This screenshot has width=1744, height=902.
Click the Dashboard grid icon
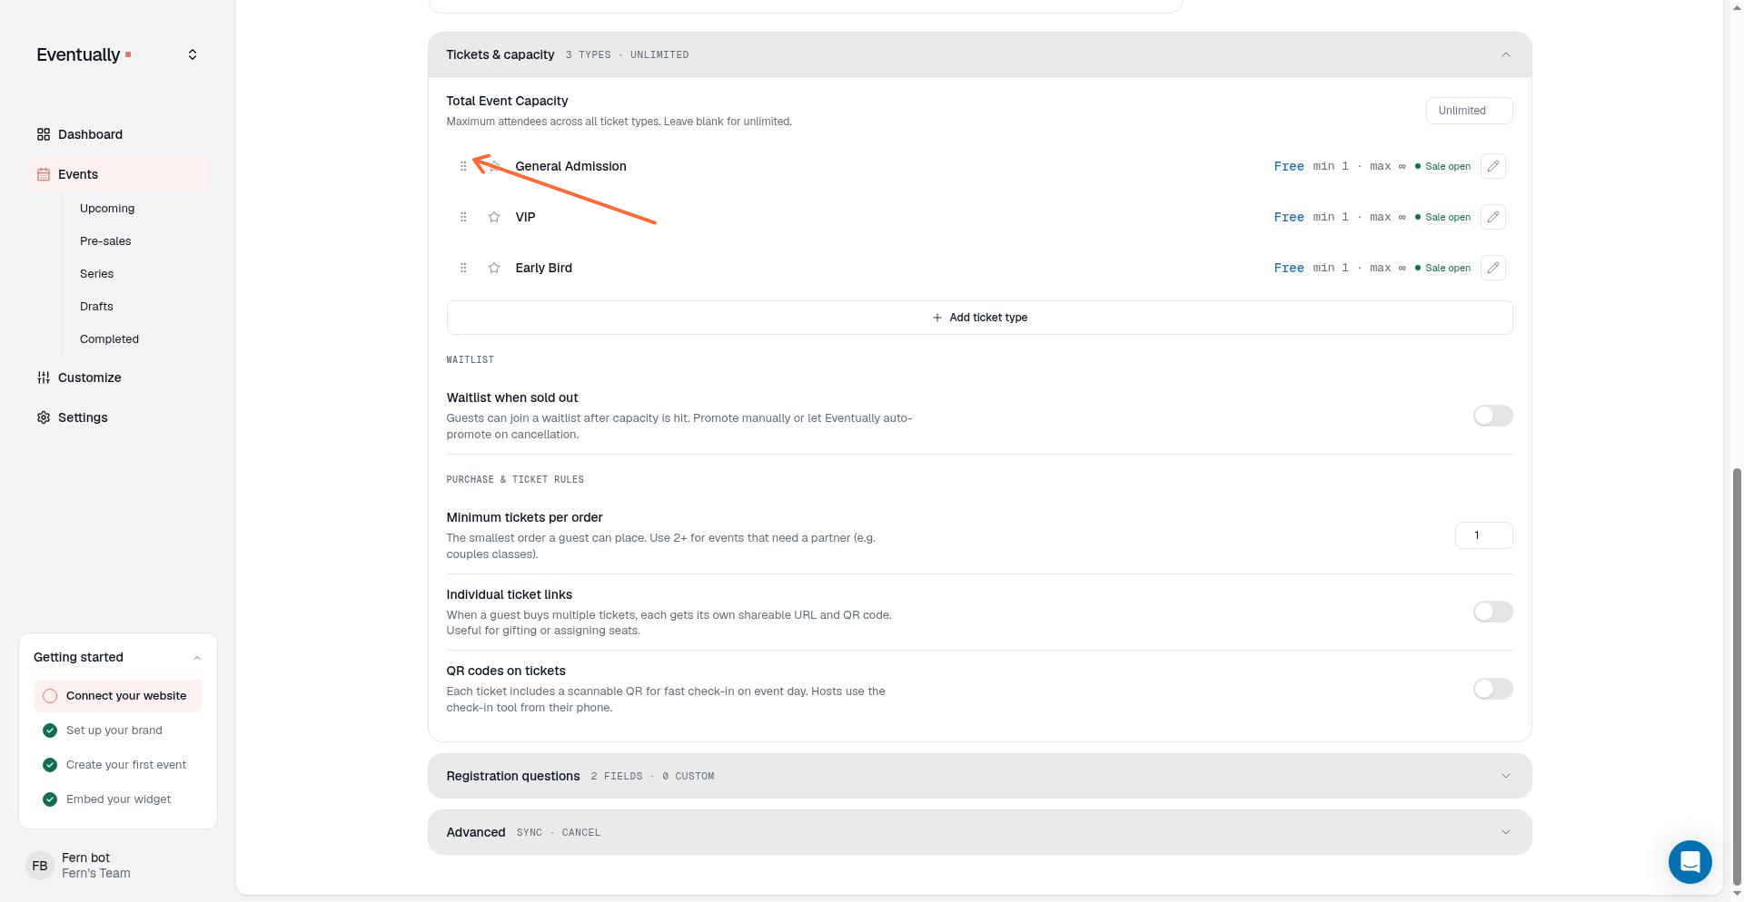[x=44, y=134]
